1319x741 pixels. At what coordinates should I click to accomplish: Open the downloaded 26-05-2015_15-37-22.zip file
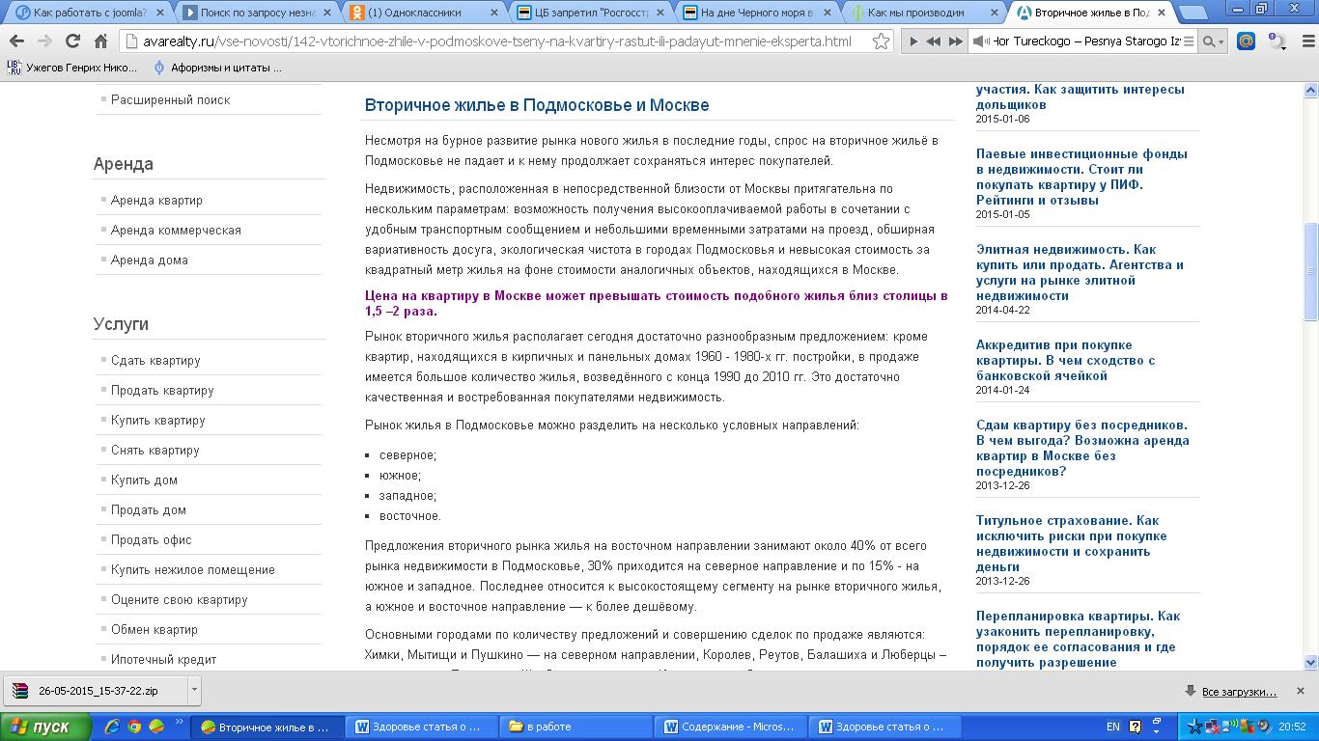(x=95, y=691)
